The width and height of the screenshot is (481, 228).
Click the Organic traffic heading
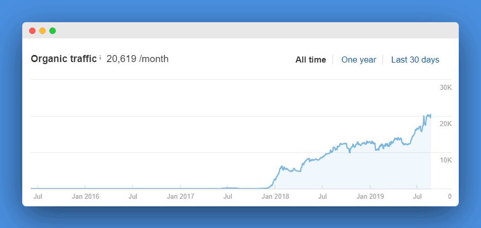click(64, 59)
